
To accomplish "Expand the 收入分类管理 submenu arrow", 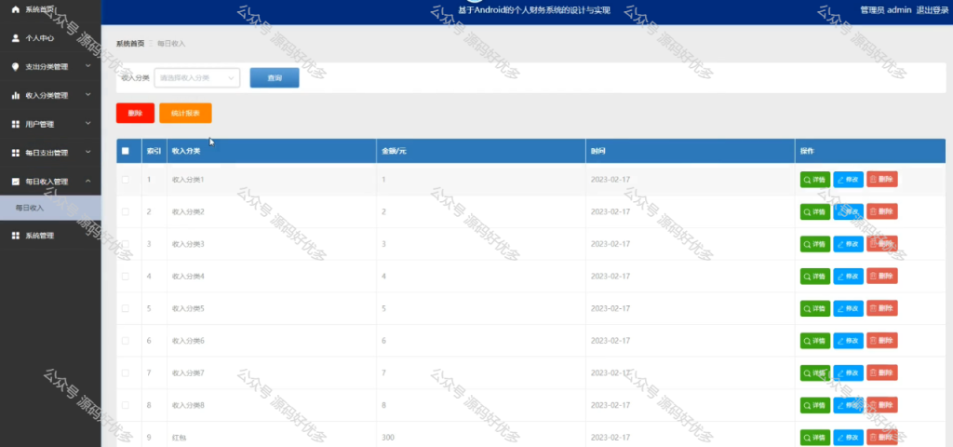I will click(x=88, y=94).
